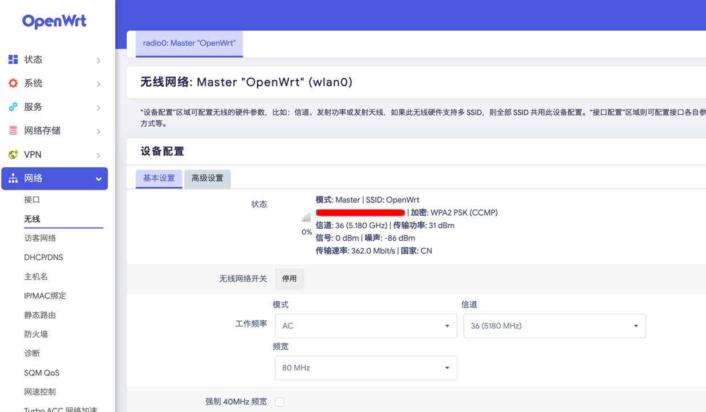Screen dimensions: 706x412
Task: Click the wireless signal strength icon
Action: pos(306,217)
